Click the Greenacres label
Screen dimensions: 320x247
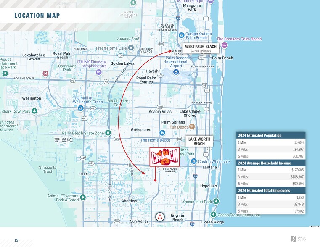pos(141,130)
